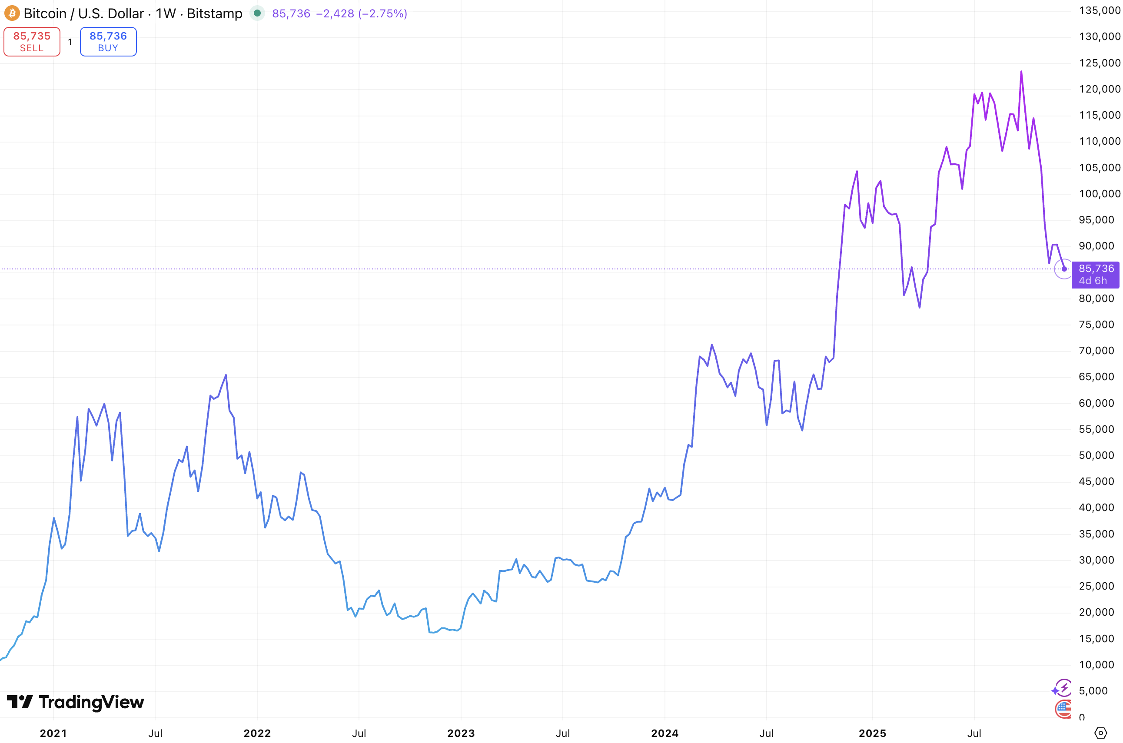Click the green market status dot
Screen dimensions: 1123x743
pyautogui.click(x=257, y=13)
